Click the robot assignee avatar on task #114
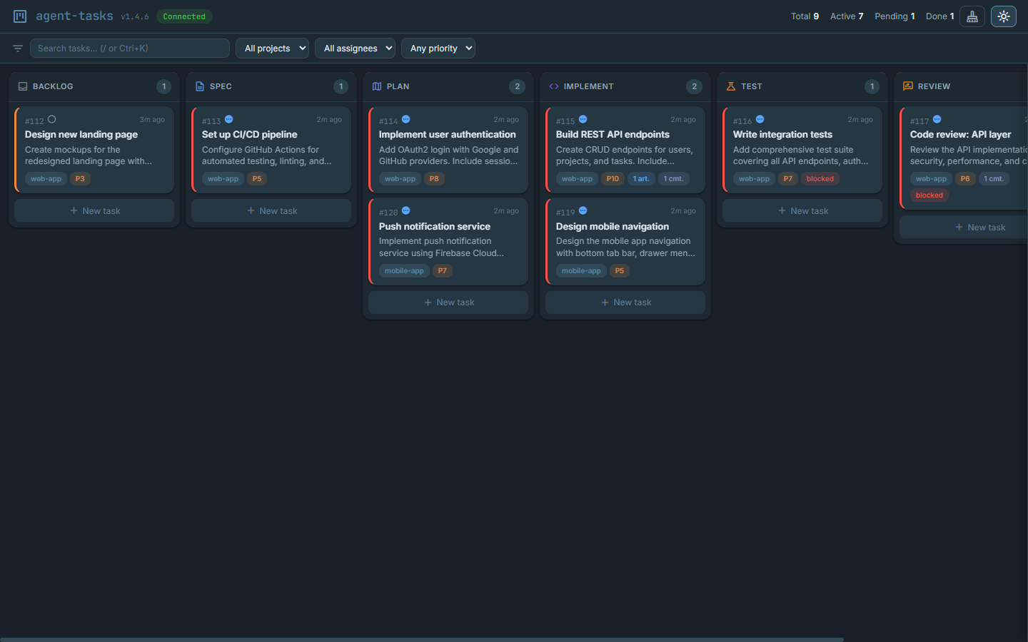Screen dimensions: 1028x642 point(406,119)
